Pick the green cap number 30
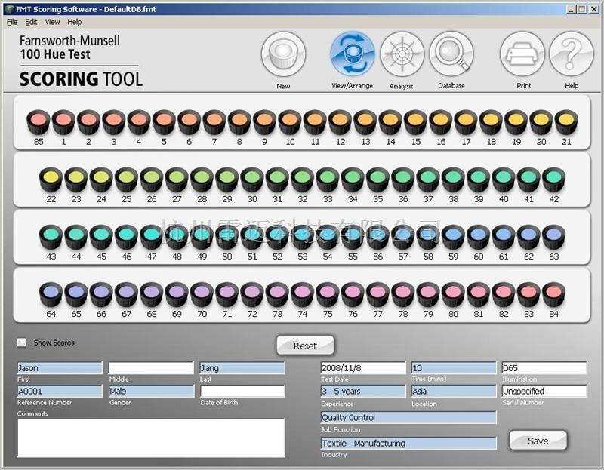The image size is (604, 470). [x=252, y=180]
